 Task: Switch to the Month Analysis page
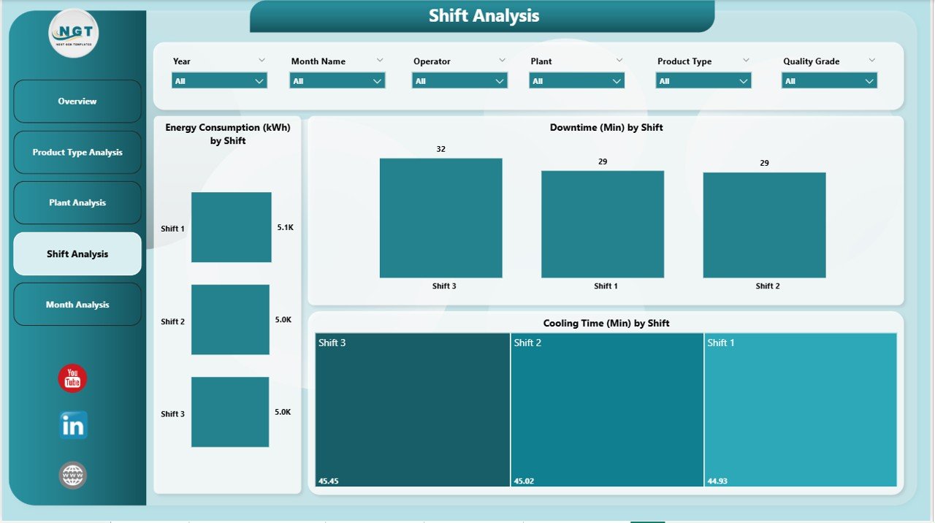pyautogui.click(x=77, y=304)
